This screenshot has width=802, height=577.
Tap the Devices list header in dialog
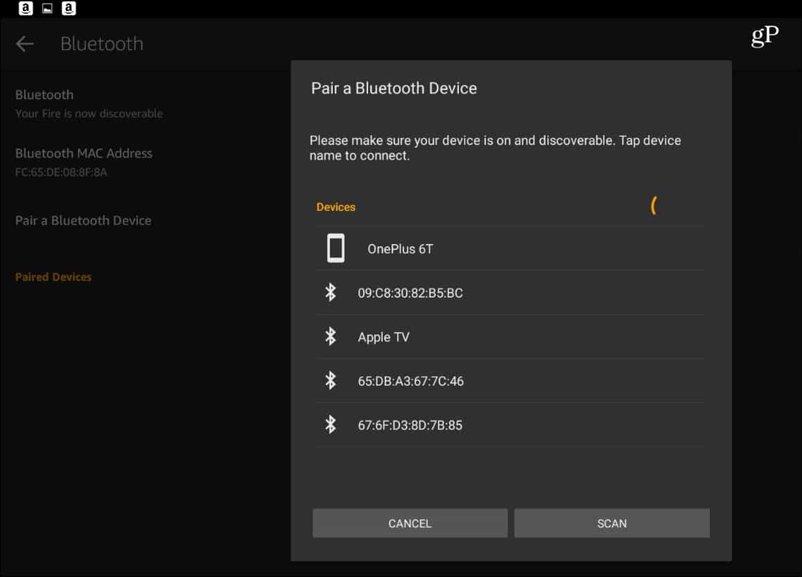[x=335, y=207]
